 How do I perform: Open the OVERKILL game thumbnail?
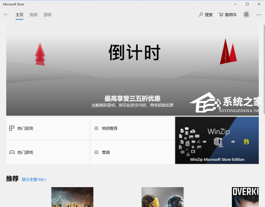245,197
